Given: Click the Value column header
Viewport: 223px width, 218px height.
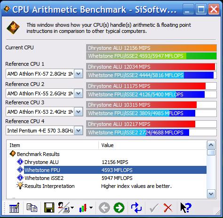Looking at the screenshot, I should (152, 145).
